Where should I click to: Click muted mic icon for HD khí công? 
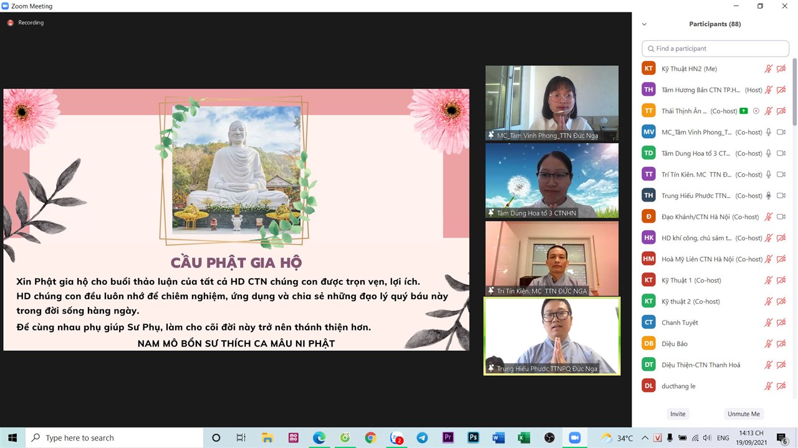(769, 238)
